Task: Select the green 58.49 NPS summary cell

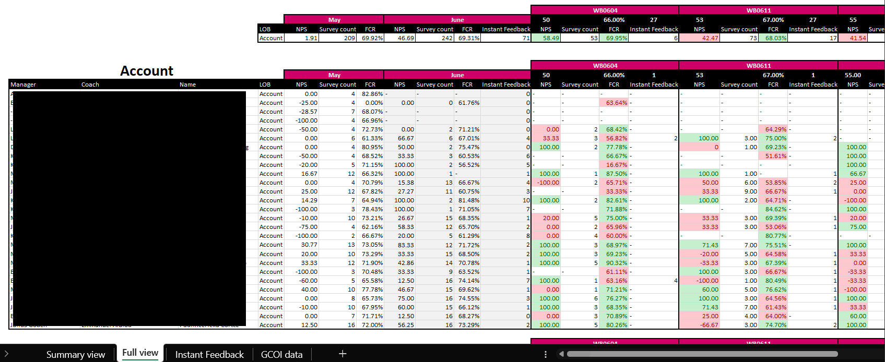Action: (546, 38)
